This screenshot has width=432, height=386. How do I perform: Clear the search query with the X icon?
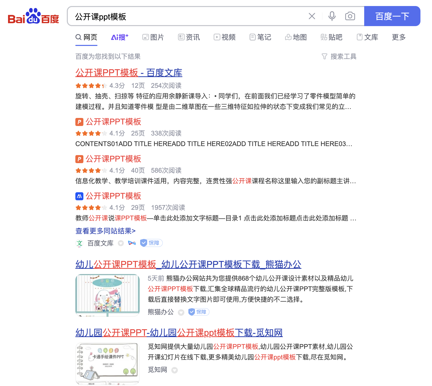point(312,16)
